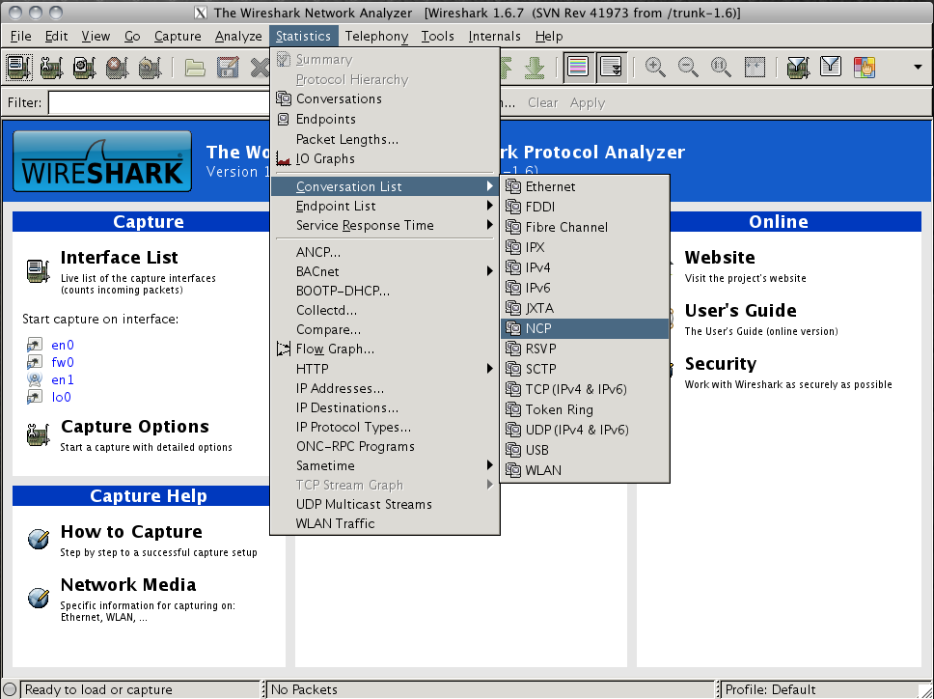Choose Packet Lengths... menu entry
The height and width of the screenshot is (699, 934).
[385, 139]
